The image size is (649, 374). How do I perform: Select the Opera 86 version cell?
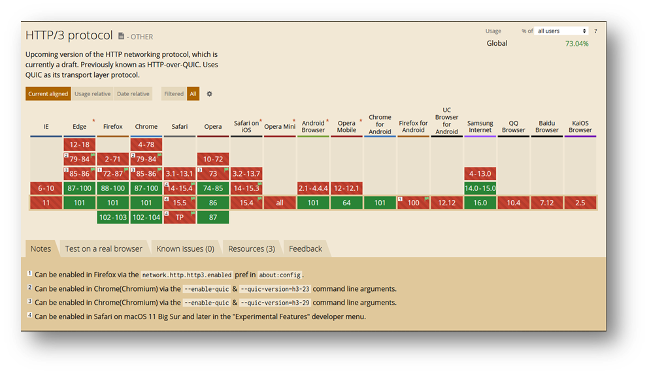pos(213,203)
